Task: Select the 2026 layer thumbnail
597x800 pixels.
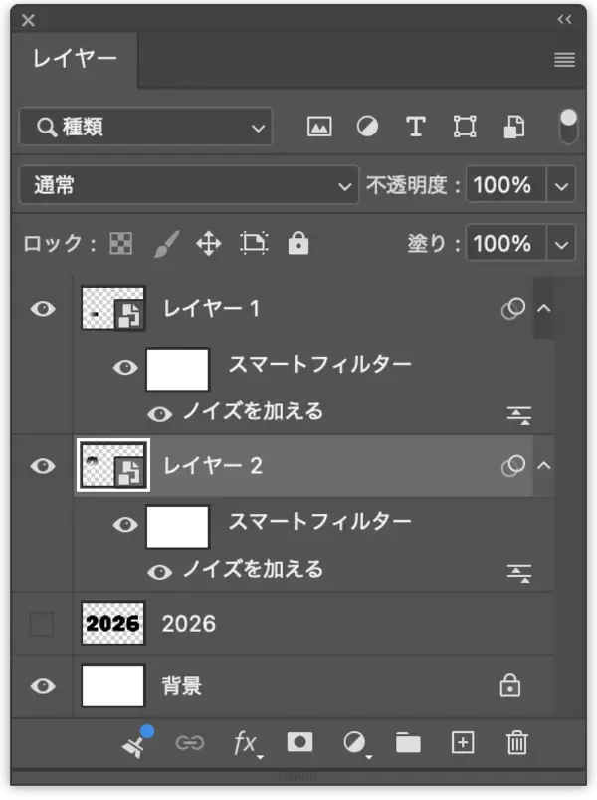Action: pyautogui.click(x=113, y=623)
